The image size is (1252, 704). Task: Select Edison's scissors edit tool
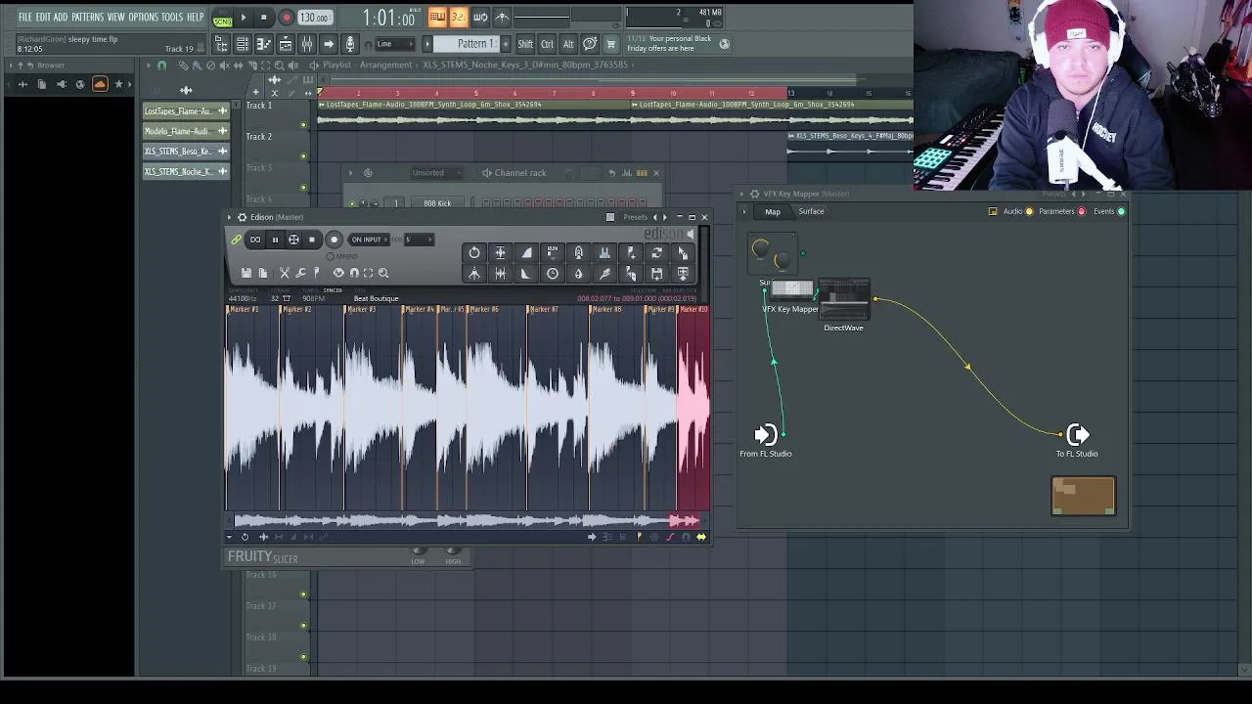[x=284, y=273]
